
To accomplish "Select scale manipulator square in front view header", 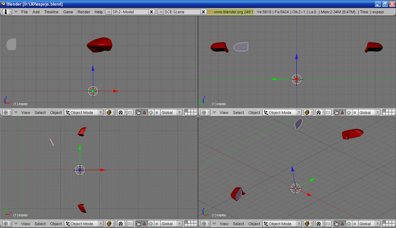I will click(x=157, y=112).
